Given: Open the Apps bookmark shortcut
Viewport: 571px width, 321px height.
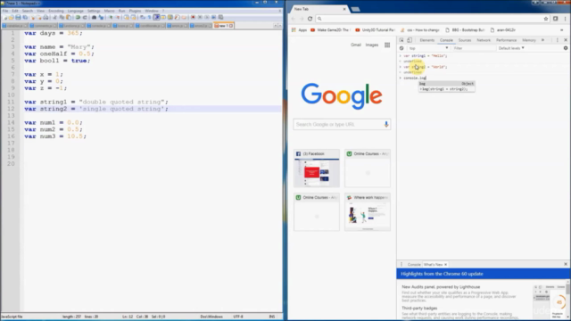Looking at the screenshot, I should point(299,29).
